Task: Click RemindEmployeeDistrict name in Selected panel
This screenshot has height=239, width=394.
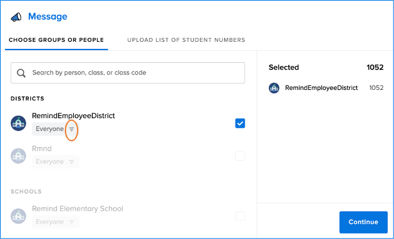Action: (x=321, y=88)
